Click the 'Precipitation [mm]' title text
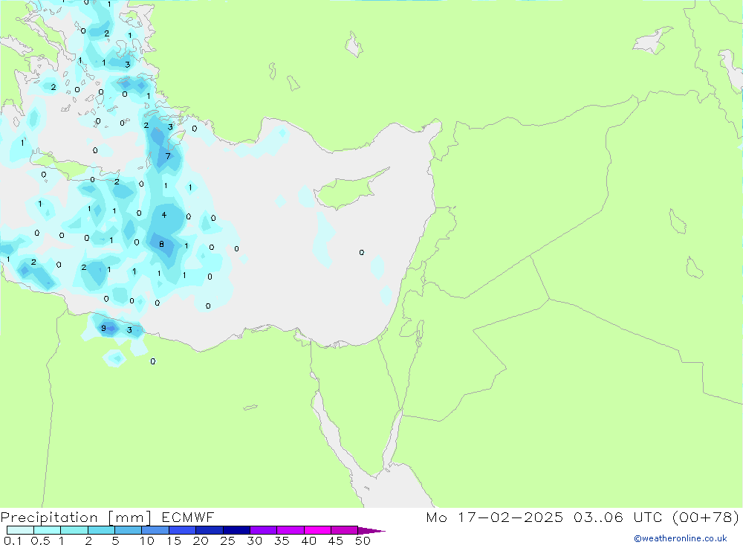This screenshot has height=545, width=743. click(x=76, y=517)
